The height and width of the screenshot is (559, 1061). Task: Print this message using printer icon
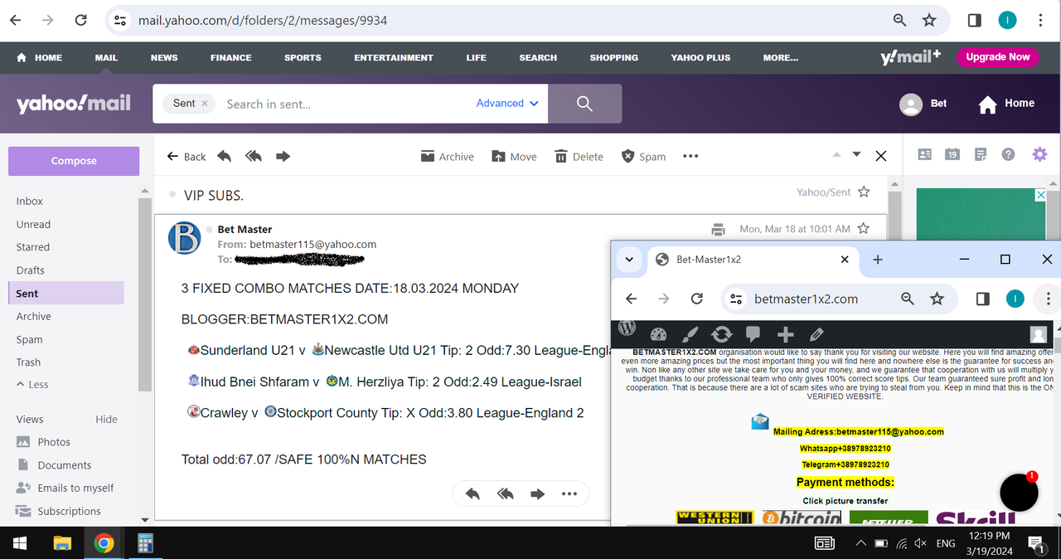pos(719,229)
